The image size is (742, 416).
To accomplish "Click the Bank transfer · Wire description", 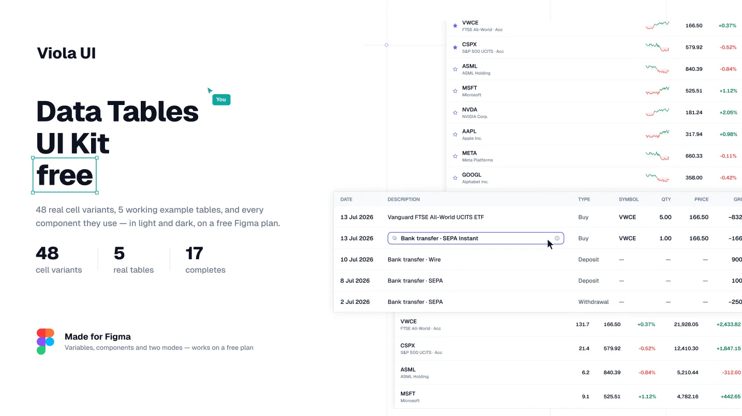I will pyautogui.click(x=414, y=260).
